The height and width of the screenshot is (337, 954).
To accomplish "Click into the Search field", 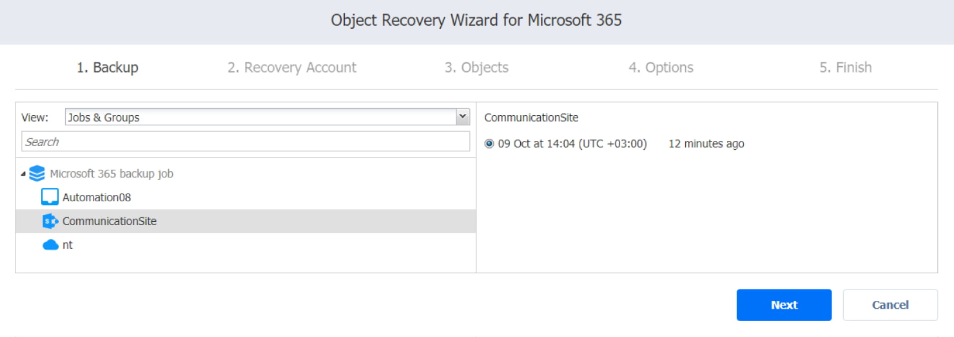I will click(x=245, y=141).
